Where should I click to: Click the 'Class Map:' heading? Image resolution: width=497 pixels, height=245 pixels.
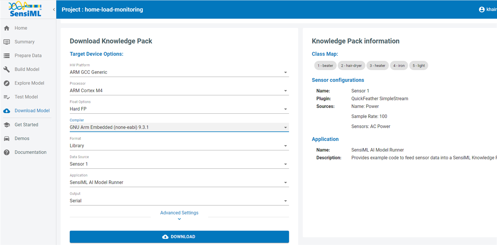325,54
